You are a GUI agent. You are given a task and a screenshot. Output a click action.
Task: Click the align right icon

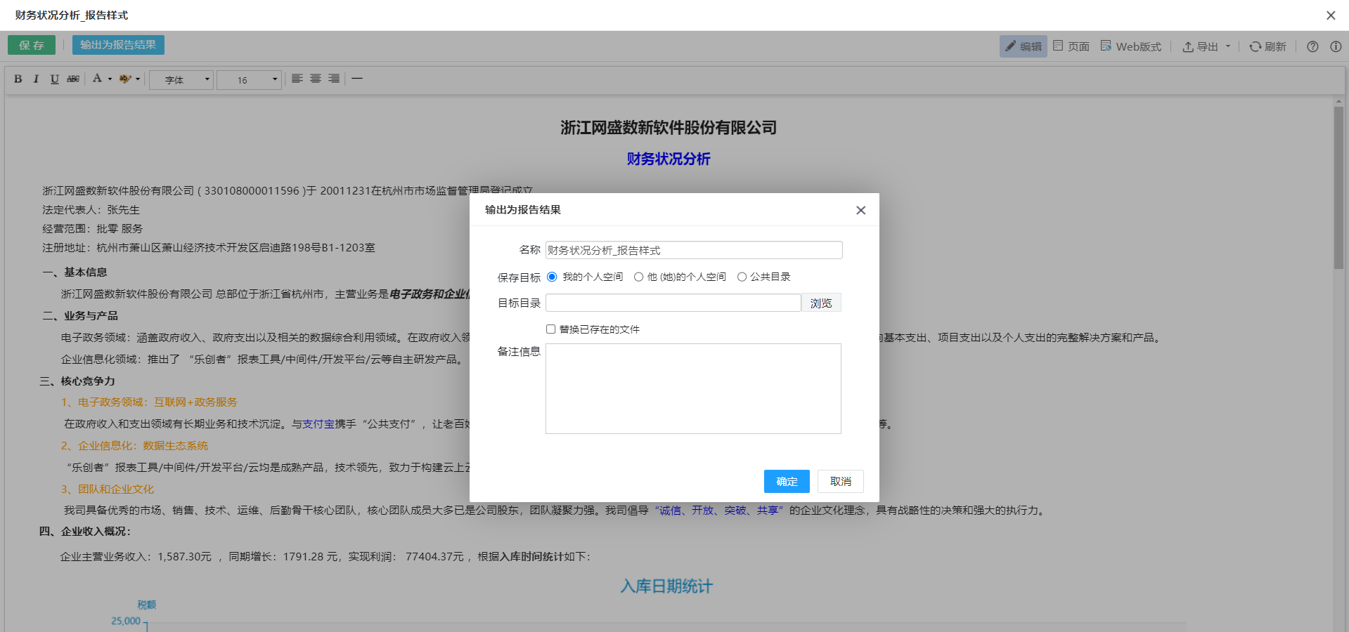[x=334, y=79]
